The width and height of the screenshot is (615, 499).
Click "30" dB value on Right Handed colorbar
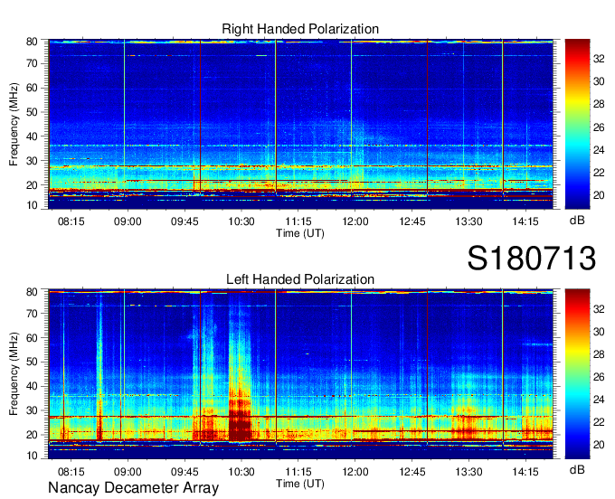point(599,81)
